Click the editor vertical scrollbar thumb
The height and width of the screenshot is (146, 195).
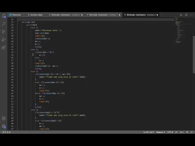[x=194, y=55]
